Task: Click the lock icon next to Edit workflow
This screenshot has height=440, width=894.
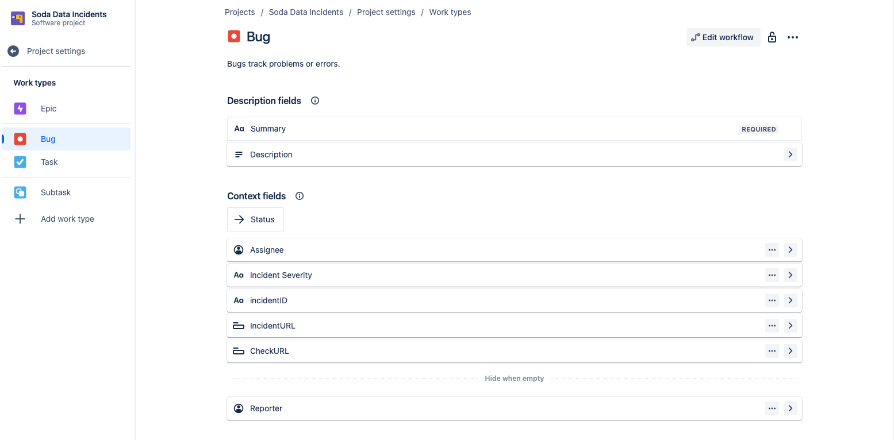Action: 772,37
